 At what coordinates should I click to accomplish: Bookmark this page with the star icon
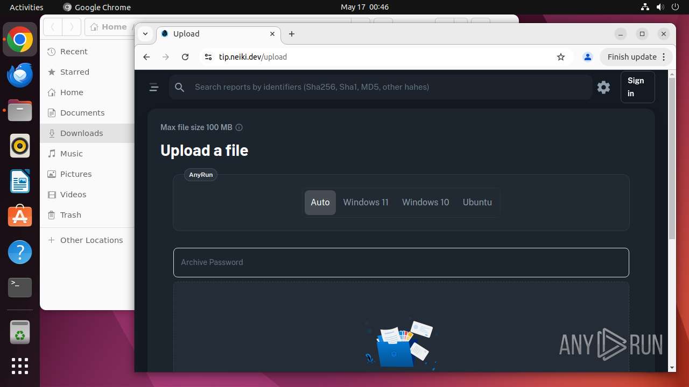(561, 57)
